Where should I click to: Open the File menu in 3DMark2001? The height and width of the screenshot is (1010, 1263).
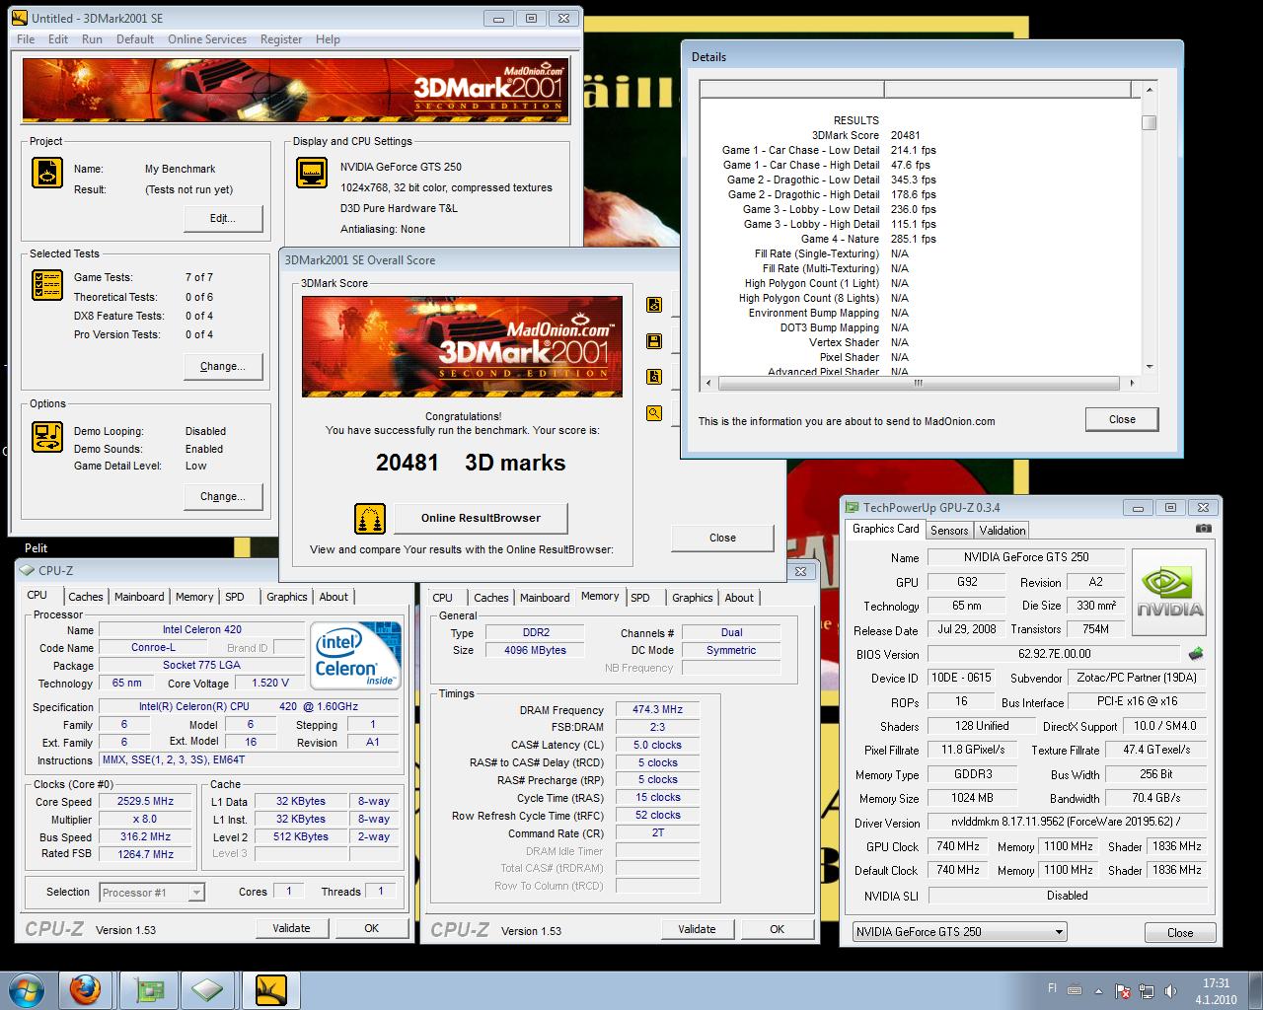pos(26,39)
